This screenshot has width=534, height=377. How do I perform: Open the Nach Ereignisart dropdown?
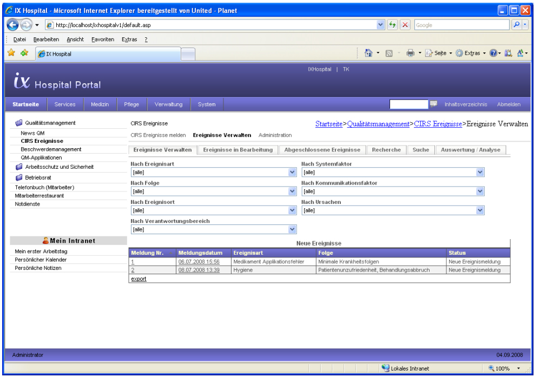pos(293,173)
